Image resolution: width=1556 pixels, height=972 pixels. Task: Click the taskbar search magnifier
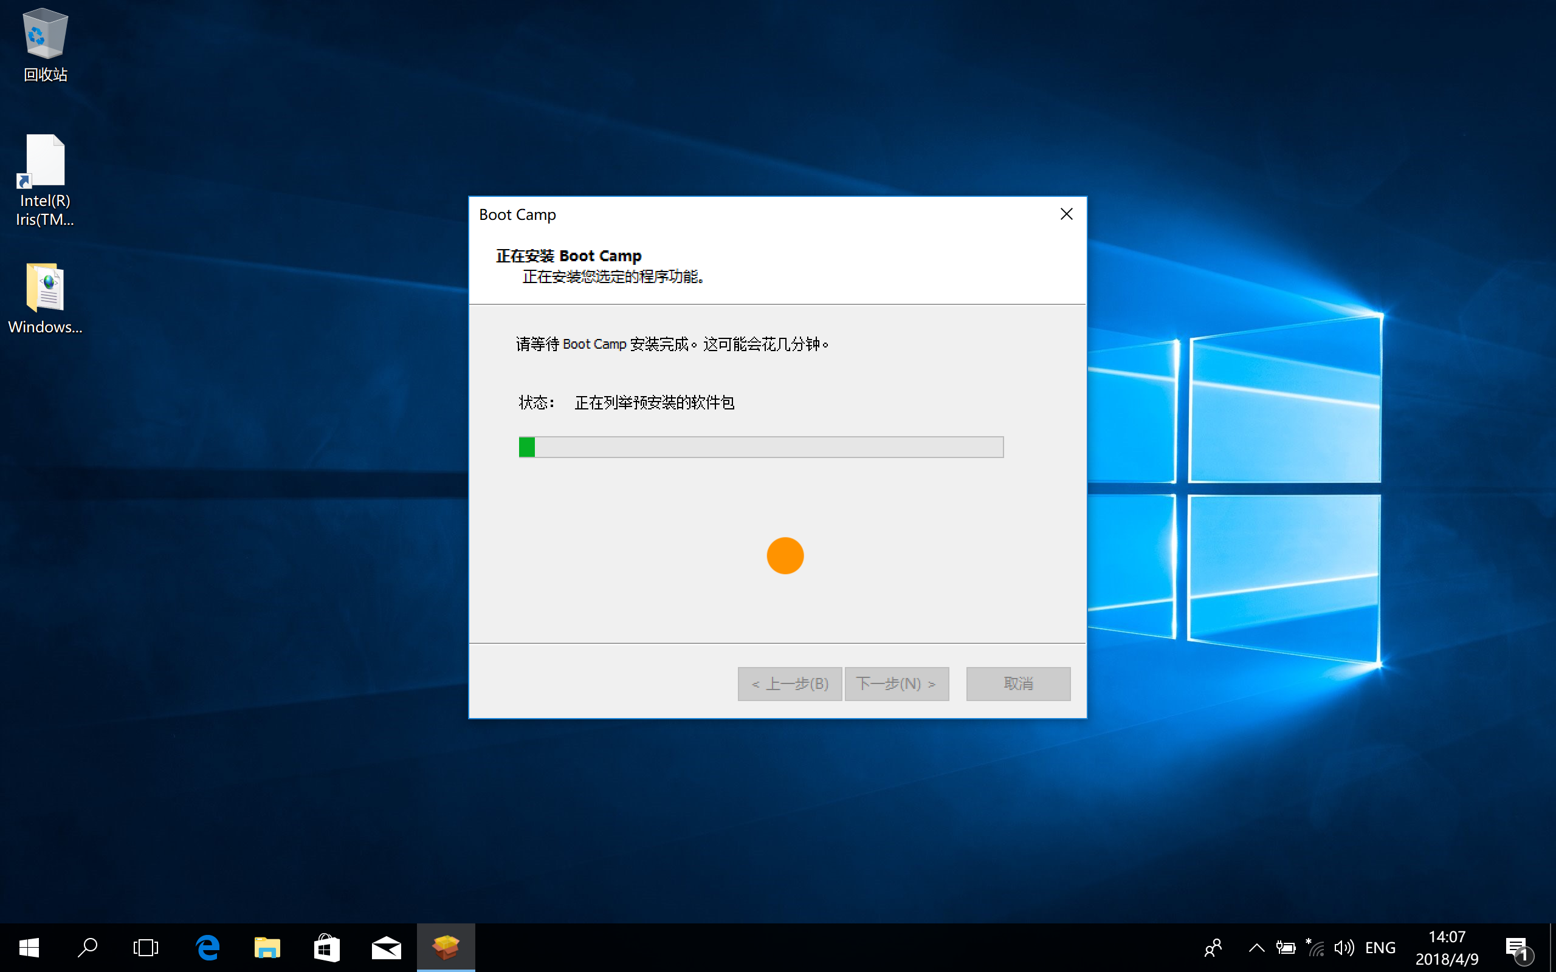click(x=88, y=948)
